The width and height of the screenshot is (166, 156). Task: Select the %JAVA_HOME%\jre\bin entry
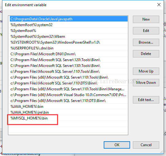click(x=68, y=112)
